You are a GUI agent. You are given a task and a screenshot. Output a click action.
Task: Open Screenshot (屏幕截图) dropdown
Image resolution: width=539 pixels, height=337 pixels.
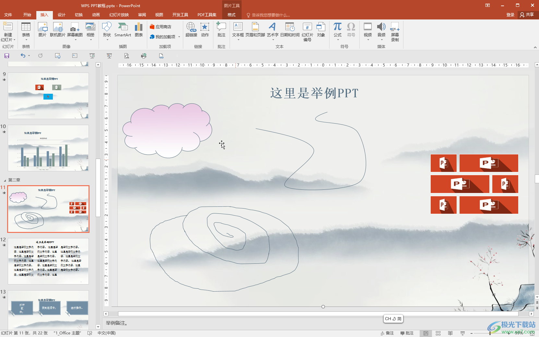point(75,40)
